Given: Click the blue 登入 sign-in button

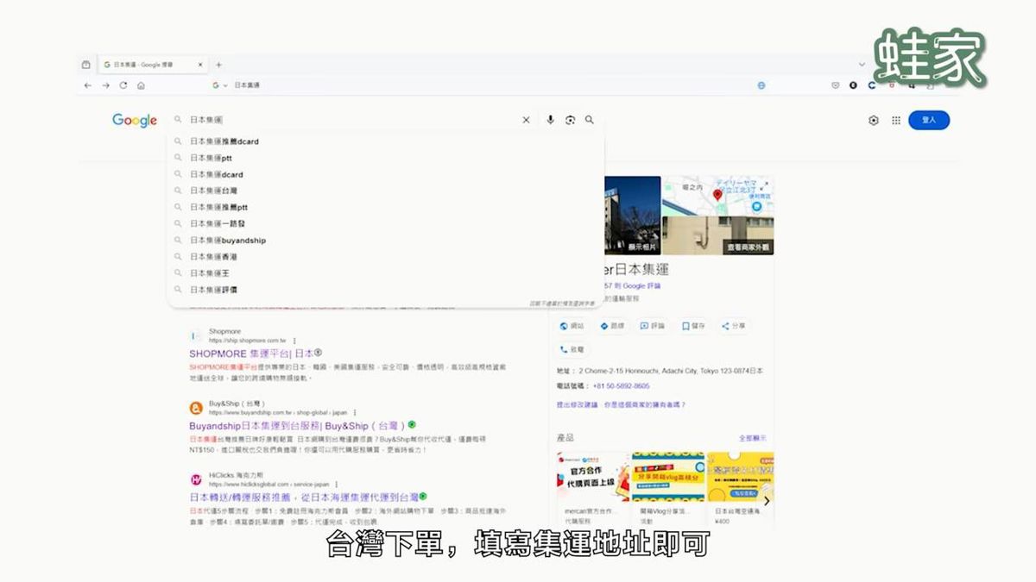Looking at the screenshot, I should click(x=928, y=120).
